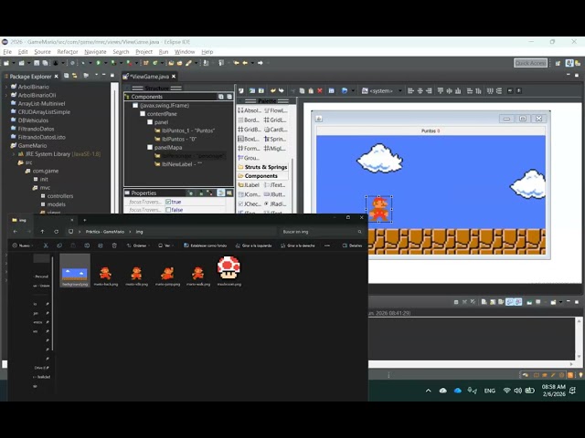Choose GridBagLayout in the Palette
Image resolution: width=585 pixels, height=438 pixels.
pos(250,130)
